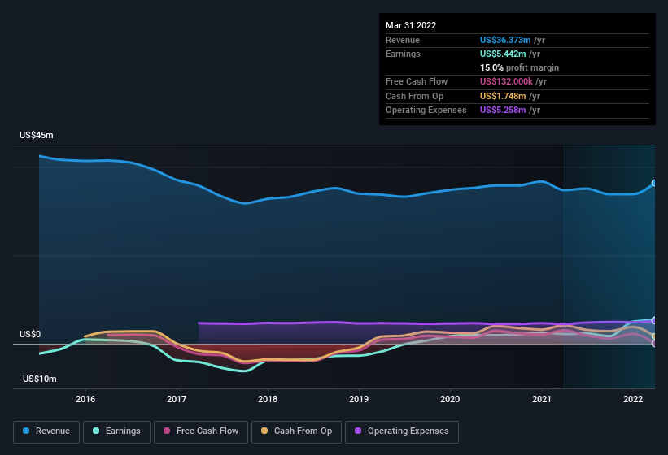Click the Free Cash Flow label in tooltip
The width and height of the screenshot is (668, 455).
point(417,81)
